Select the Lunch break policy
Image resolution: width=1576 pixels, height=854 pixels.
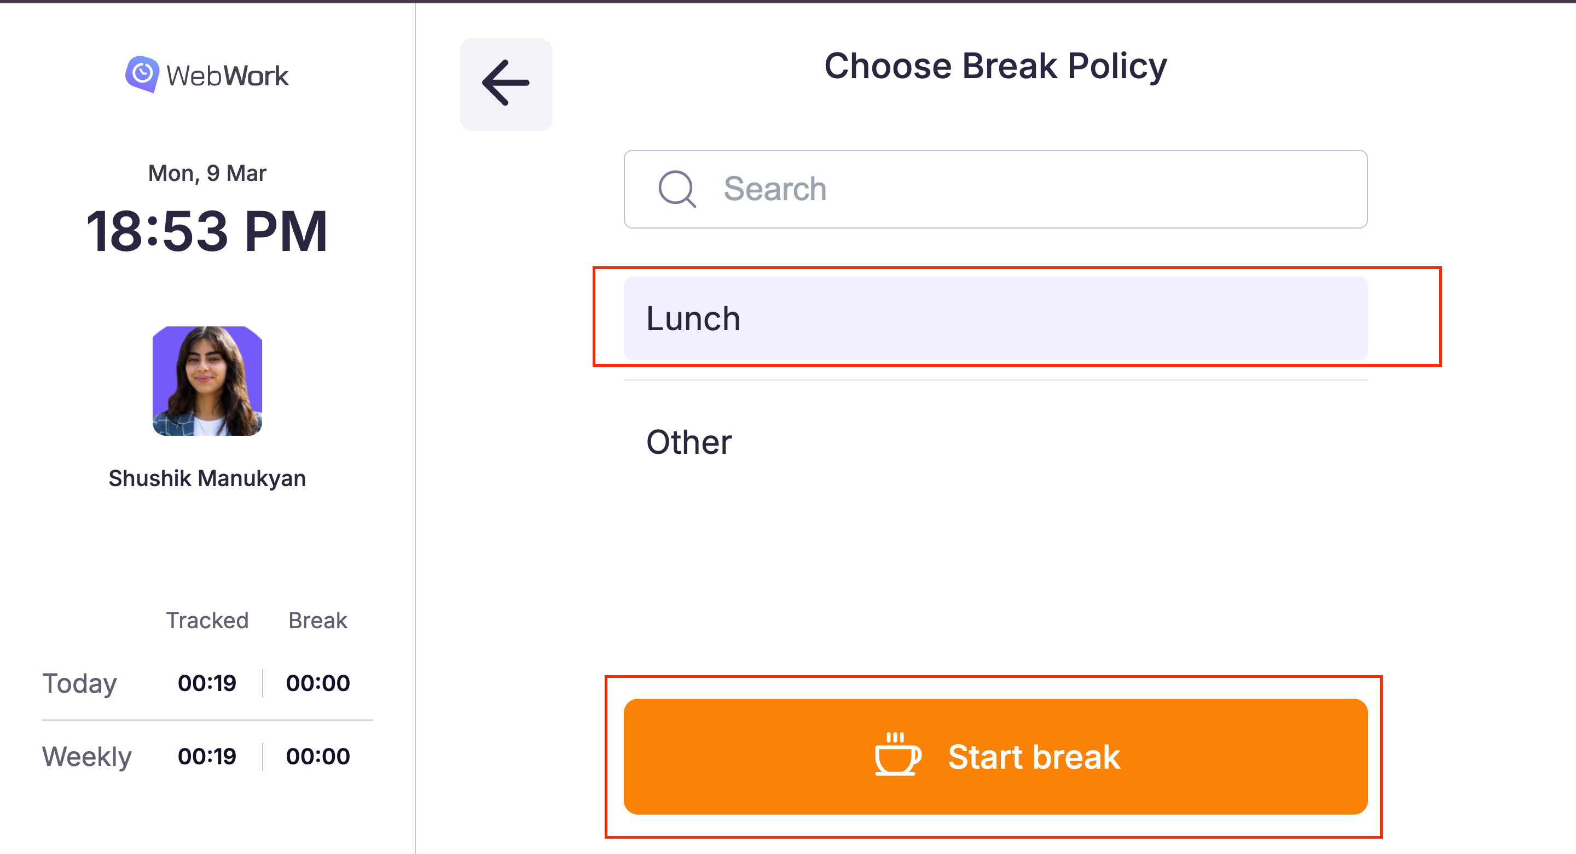[995, 318]
